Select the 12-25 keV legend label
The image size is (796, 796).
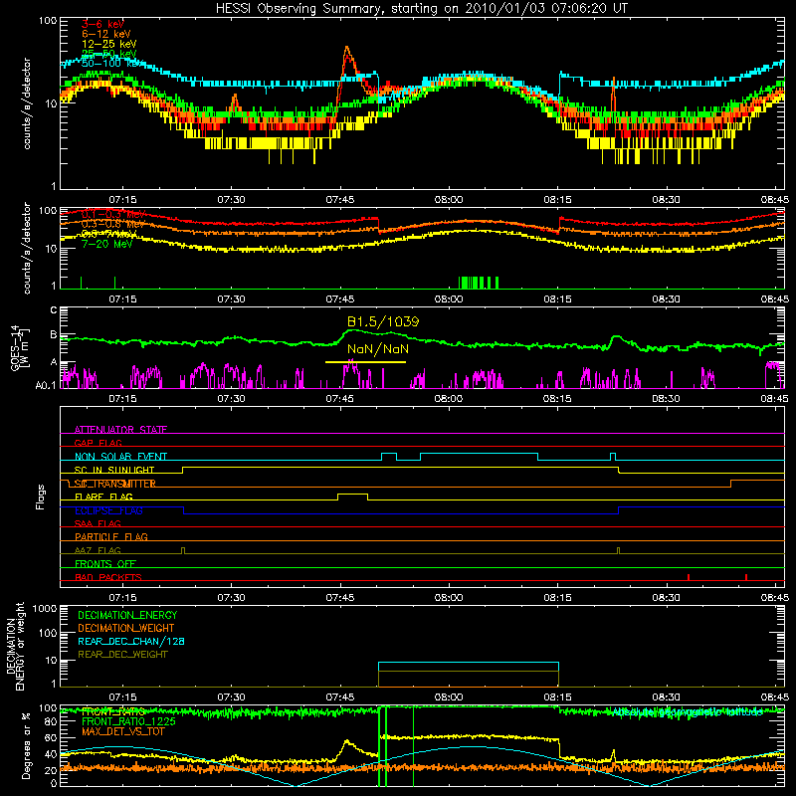click(x=109, y=44)
